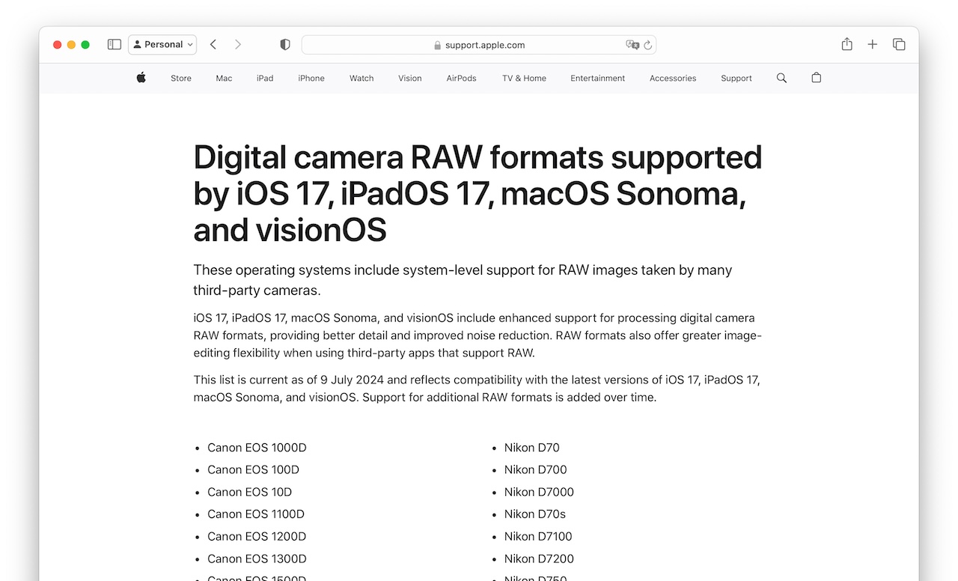
Task: Close the Safari window with red button
Action: click(x=58, y=45)
